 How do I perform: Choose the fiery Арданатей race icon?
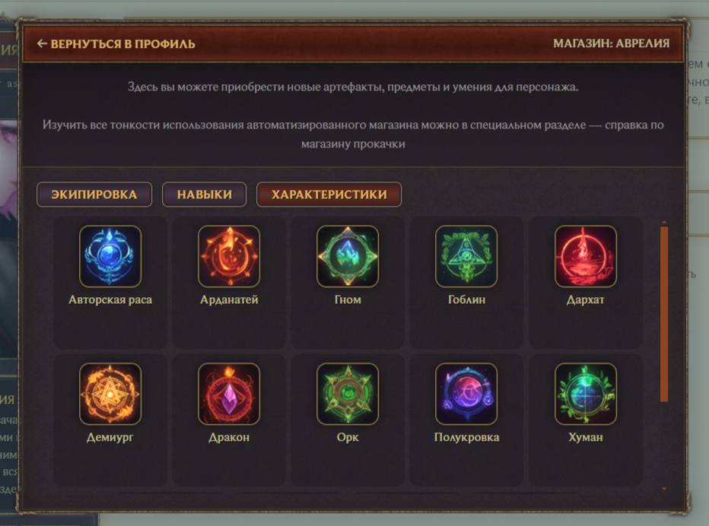coord(229,256)
